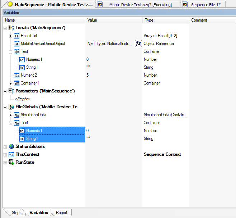The height and width of the screenshot is (218, 236).
Task: Switch to the Report tab
Action: click(x=61, y=213)
